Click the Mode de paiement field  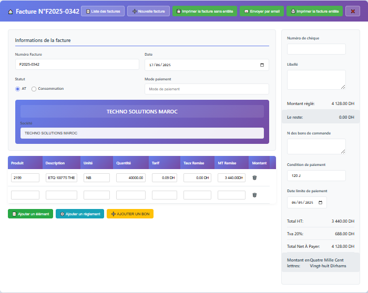point(207,89)
